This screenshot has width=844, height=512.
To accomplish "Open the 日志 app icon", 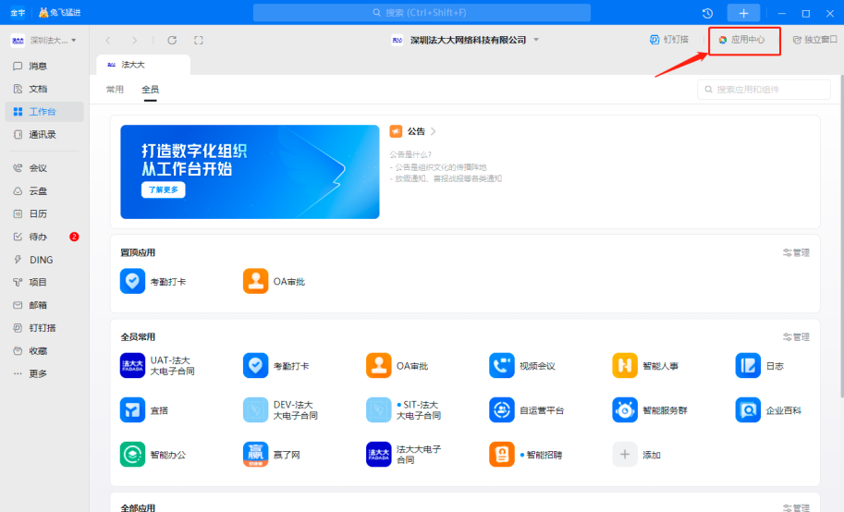I will coord(748,366).
